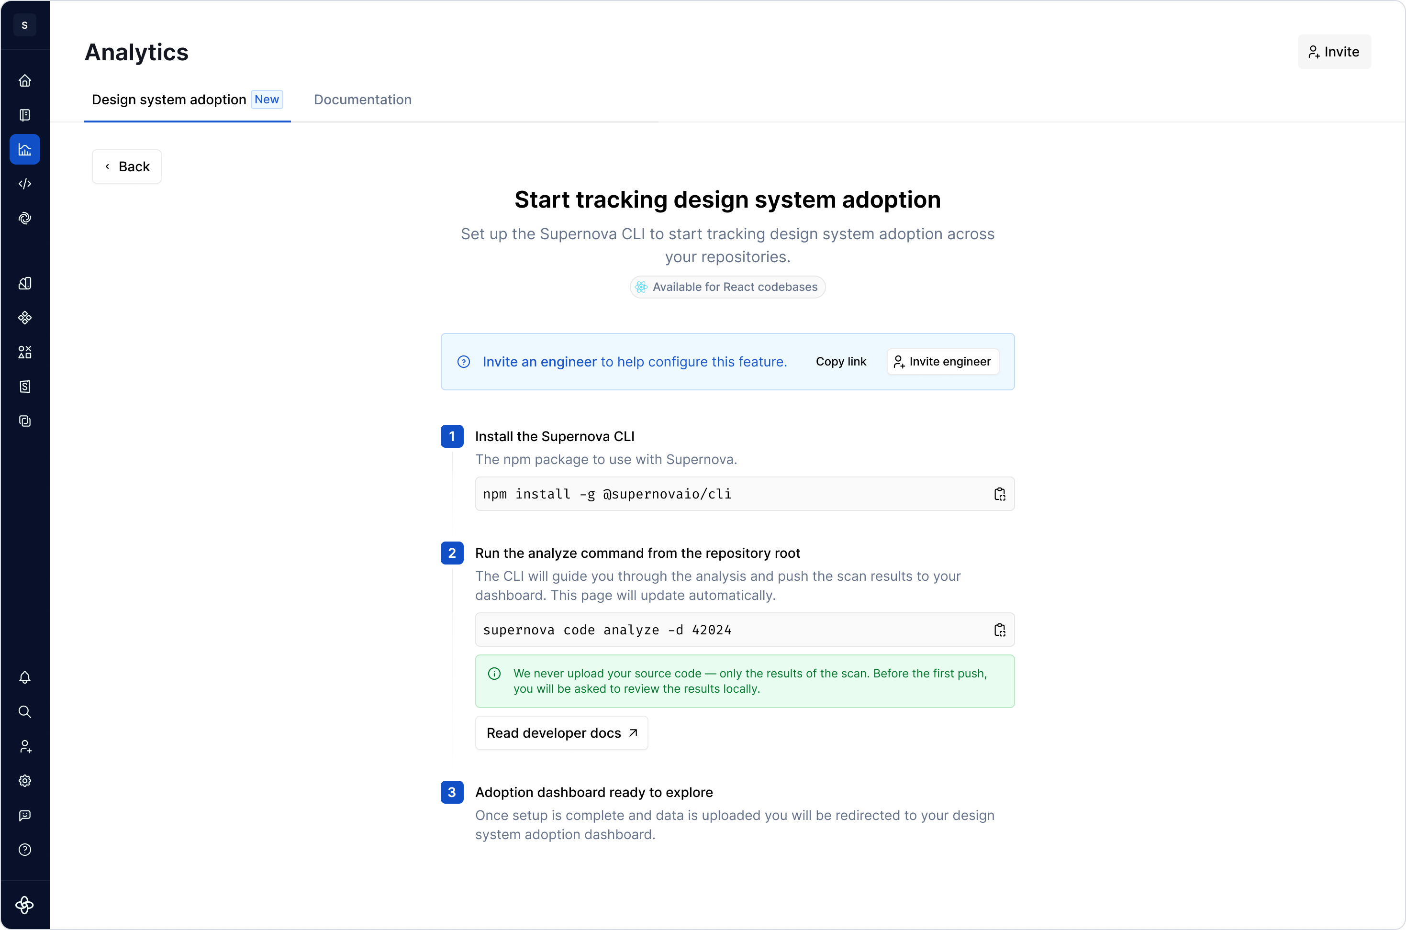This screenshot has width=1406, height=930.
Task: Click the "Install the Supernova CLI" step title
Action: [x=555, y=436]
